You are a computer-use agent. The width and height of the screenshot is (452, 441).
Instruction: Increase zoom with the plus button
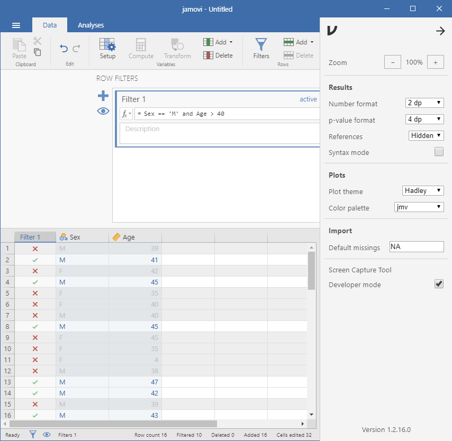click(435, 62)
